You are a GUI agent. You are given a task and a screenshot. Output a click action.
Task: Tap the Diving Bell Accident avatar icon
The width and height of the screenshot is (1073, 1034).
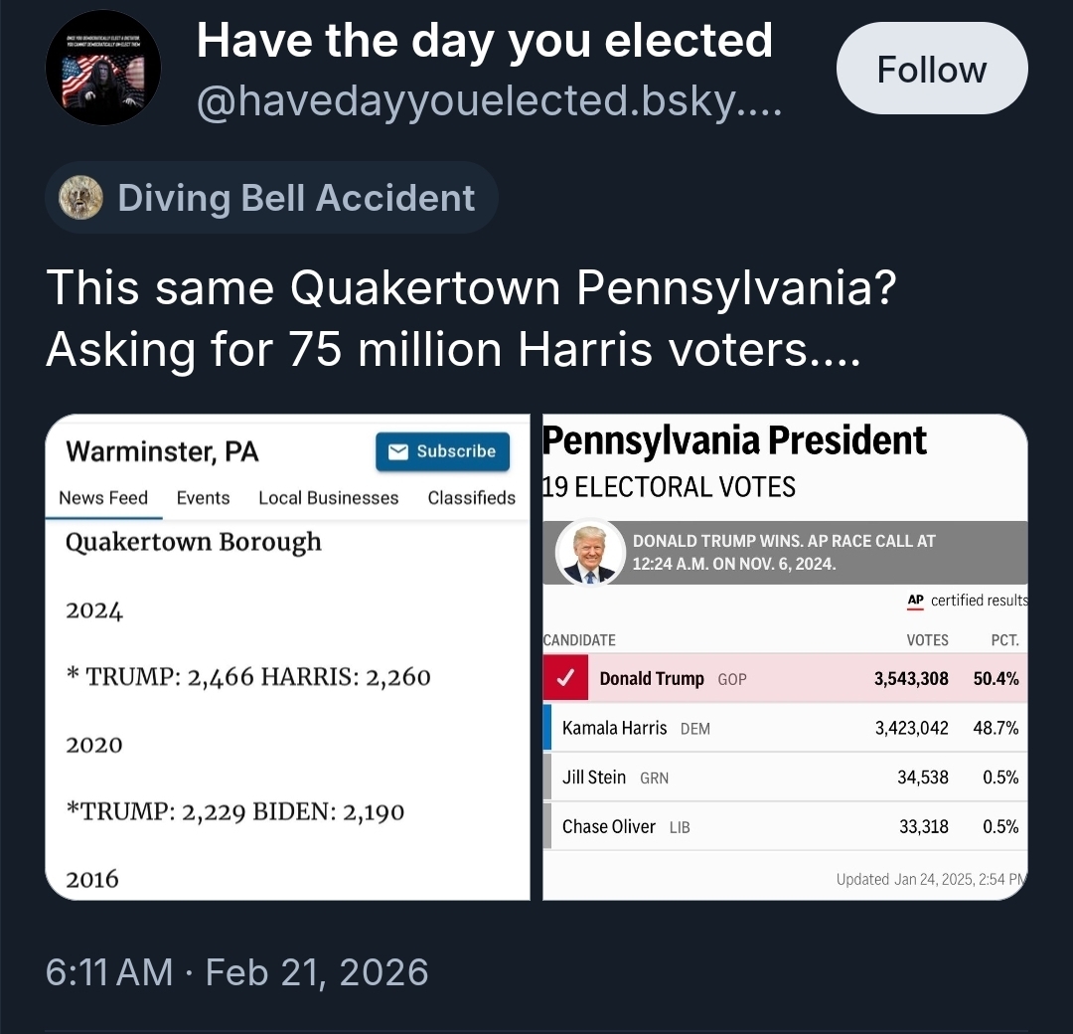pyautogui.click(x=81, y=198)
